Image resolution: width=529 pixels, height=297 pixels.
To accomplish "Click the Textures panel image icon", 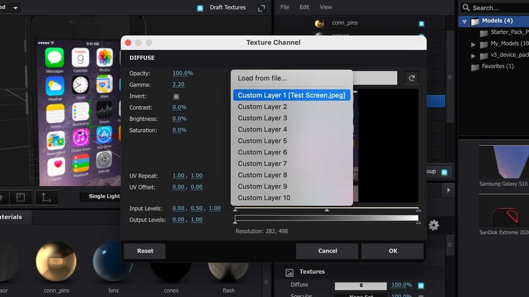I will (x=289, y=273).
